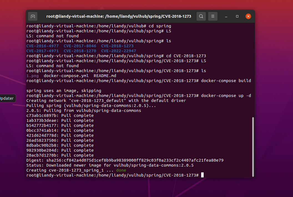Click the green 'done' status word

click(x=121, y=170)
